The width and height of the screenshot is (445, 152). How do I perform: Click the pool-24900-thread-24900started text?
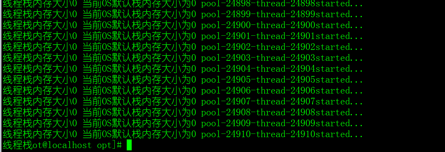pos(282,25)
